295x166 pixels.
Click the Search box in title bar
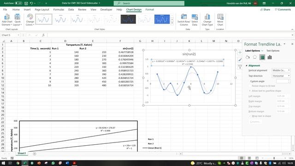[x=149, y=3]
